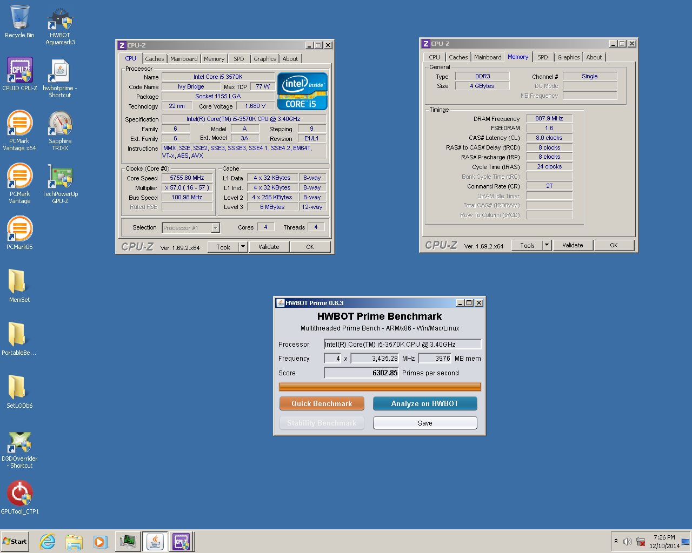The height and width of the screenshot is (553, 692).
Task: Launch Windows Media Player from taskbar
Action: point(100,542)
